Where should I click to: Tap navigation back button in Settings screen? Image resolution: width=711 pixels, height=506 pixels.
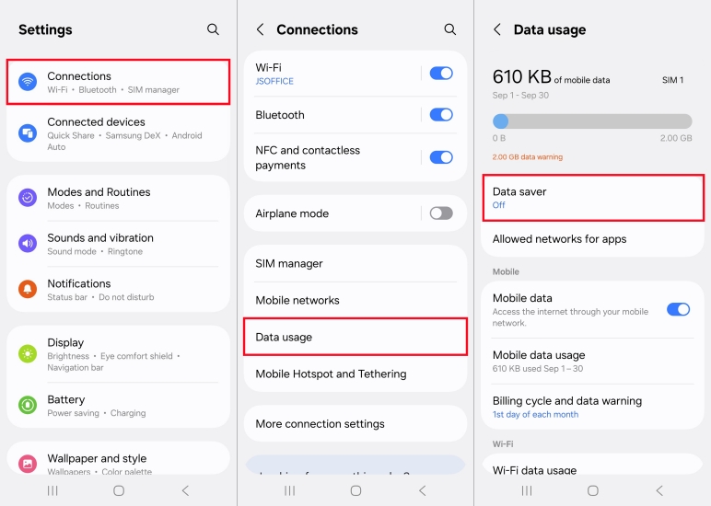(185, 490)
